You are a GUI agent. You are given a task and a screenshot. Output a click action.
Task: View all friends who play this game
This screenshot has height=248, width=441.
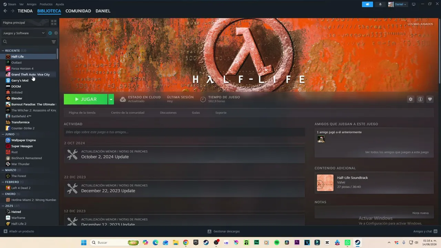(x=397, y=152)
